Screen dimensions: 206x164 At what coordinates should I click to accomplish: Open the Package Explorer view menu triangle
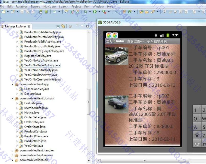[x=77, y=25]
